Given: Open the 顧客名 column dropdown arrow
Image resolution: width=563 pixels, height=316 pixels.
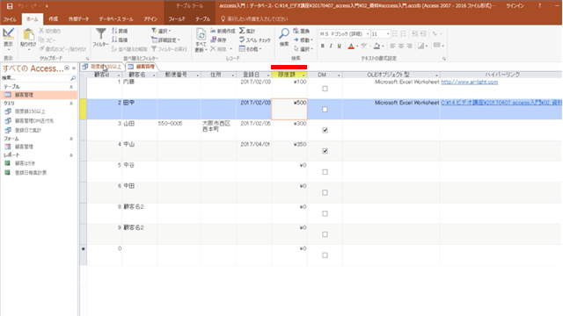Looking at the screenshot, I should point(154,75).
